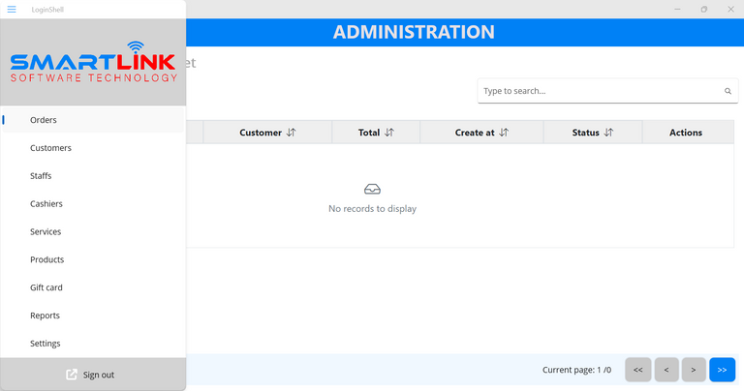744x391 pixels.
Task: Click the search magnifier icon
Action: pyautogui.click(x=728, y=91)
